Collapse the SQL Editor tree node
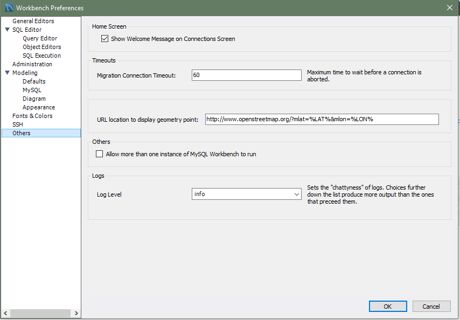The width and height of the screenshot is (460, 320). coord(8,30)
